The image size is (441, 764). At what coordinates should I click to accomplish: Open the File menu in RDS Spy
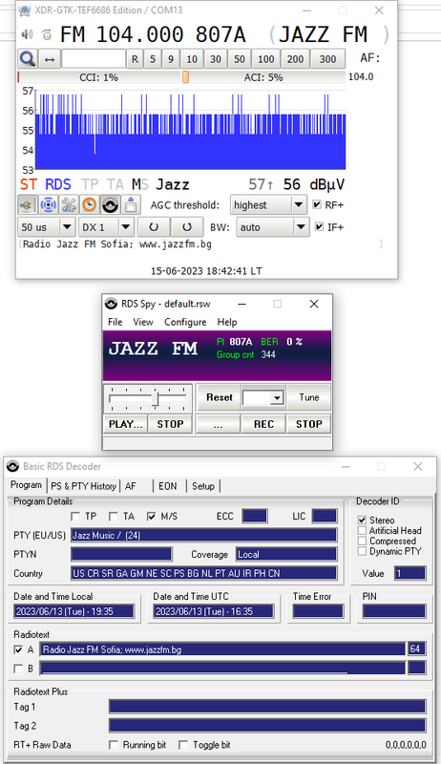click(x=115, y=322)
